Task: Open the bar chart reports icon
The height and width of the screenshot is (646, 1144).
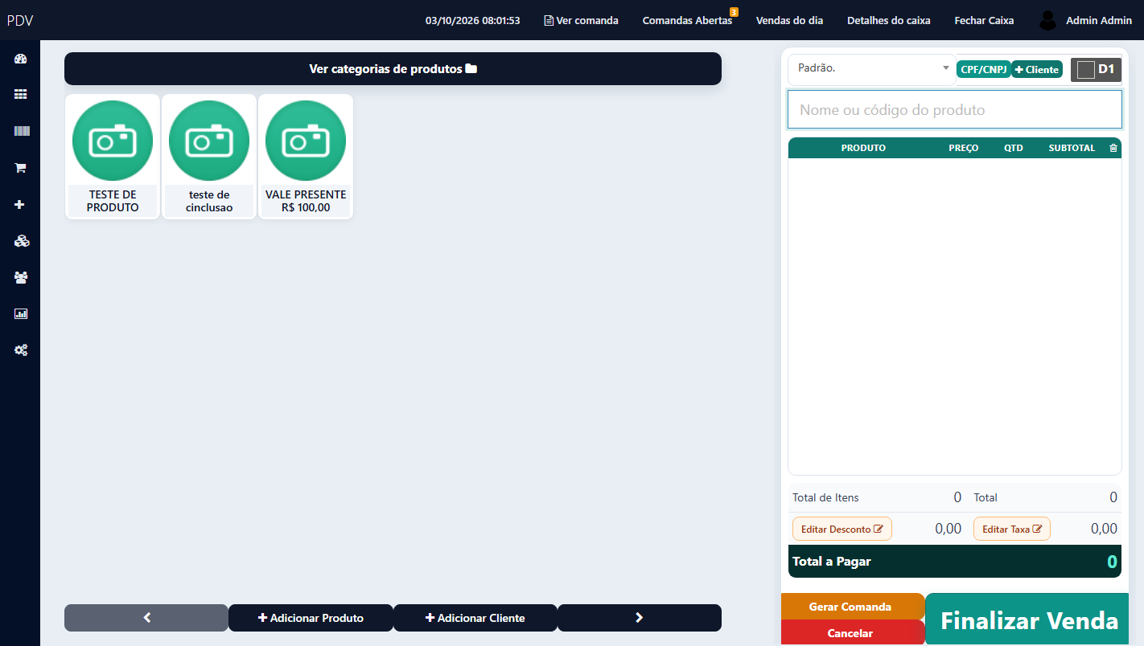Action: tap(21, 313)
